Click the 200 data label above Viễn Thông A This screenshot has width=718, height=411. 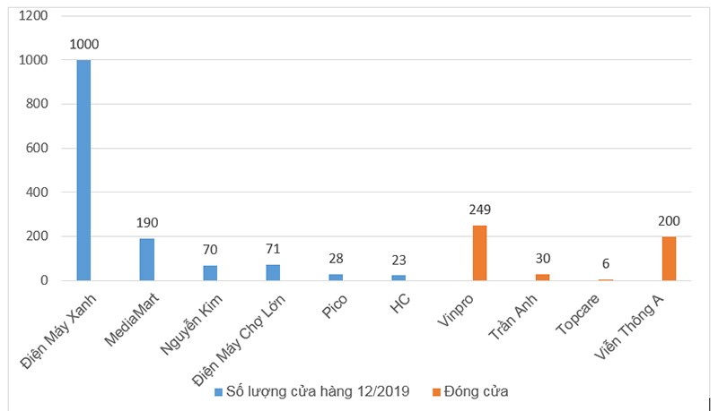pyautogui.click(x=669, y=220)
